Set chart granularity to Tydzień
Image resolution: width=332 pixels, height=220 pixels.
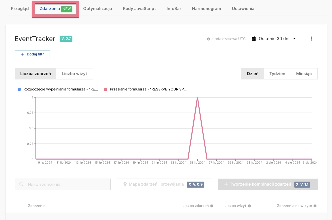(277, 74)
